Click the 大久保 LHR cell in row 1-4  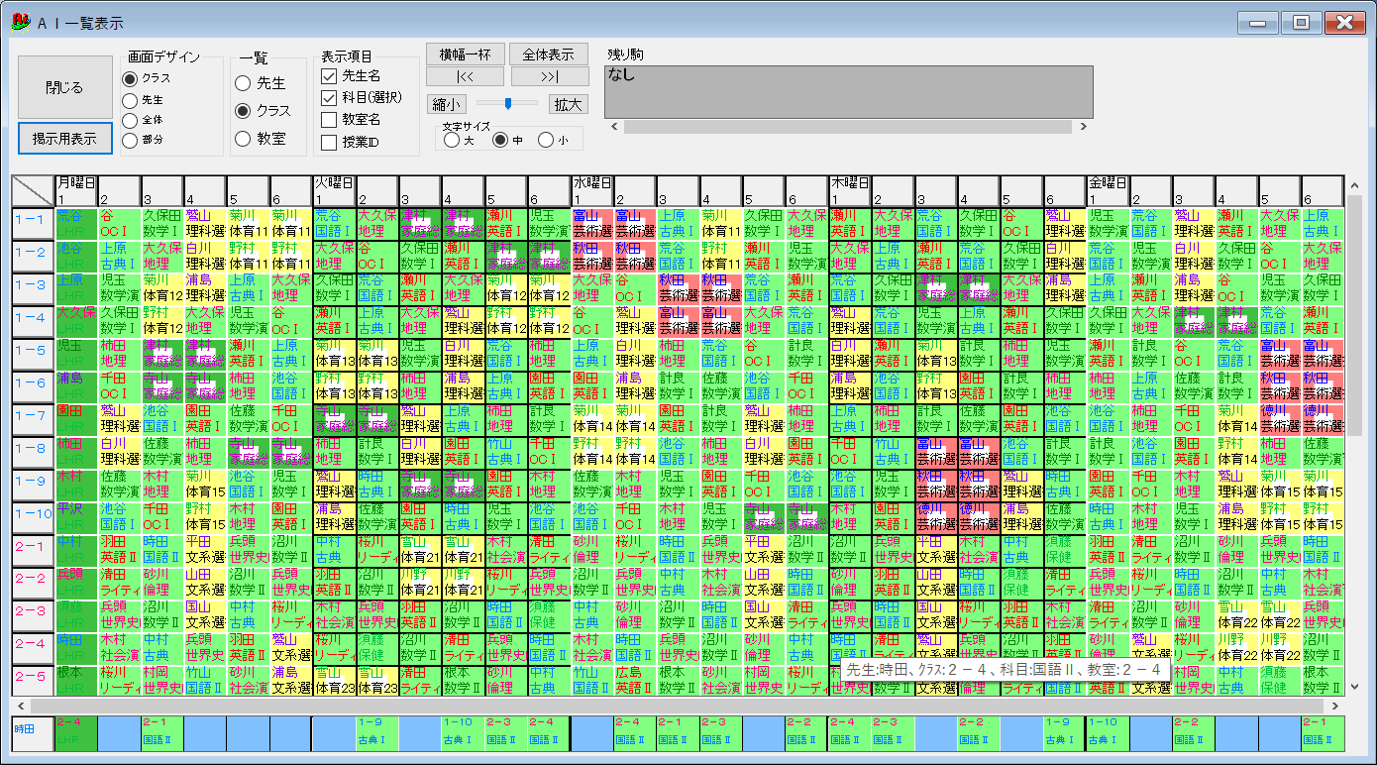76,321
